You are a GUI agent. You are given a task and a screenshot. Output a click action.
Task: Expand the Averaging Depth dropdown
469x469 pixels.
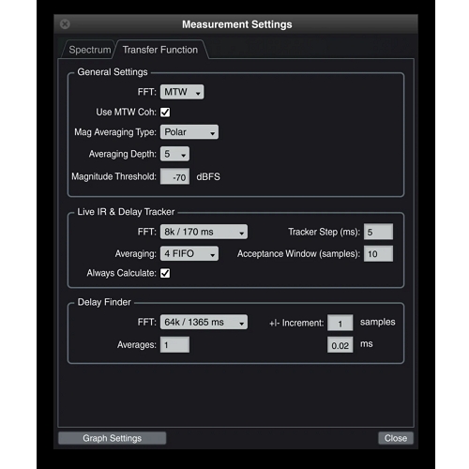[x=174, y=154]
